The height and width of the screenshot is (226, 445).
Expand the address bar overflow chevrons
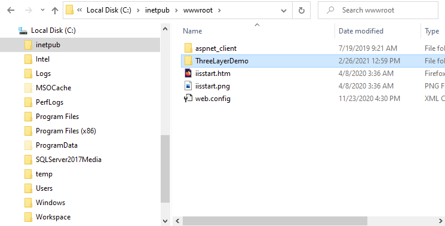pyautogui.click(x=79, y=10)
